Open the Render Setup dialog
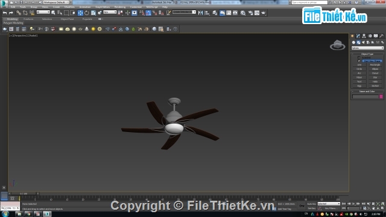 (x=251, y=13)
